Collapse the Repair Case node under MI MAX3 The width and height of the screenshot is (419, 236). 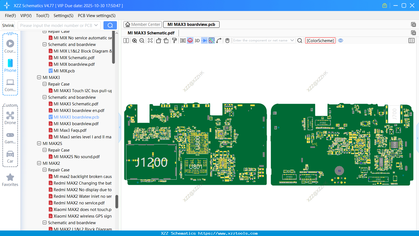tap(45, 84)
